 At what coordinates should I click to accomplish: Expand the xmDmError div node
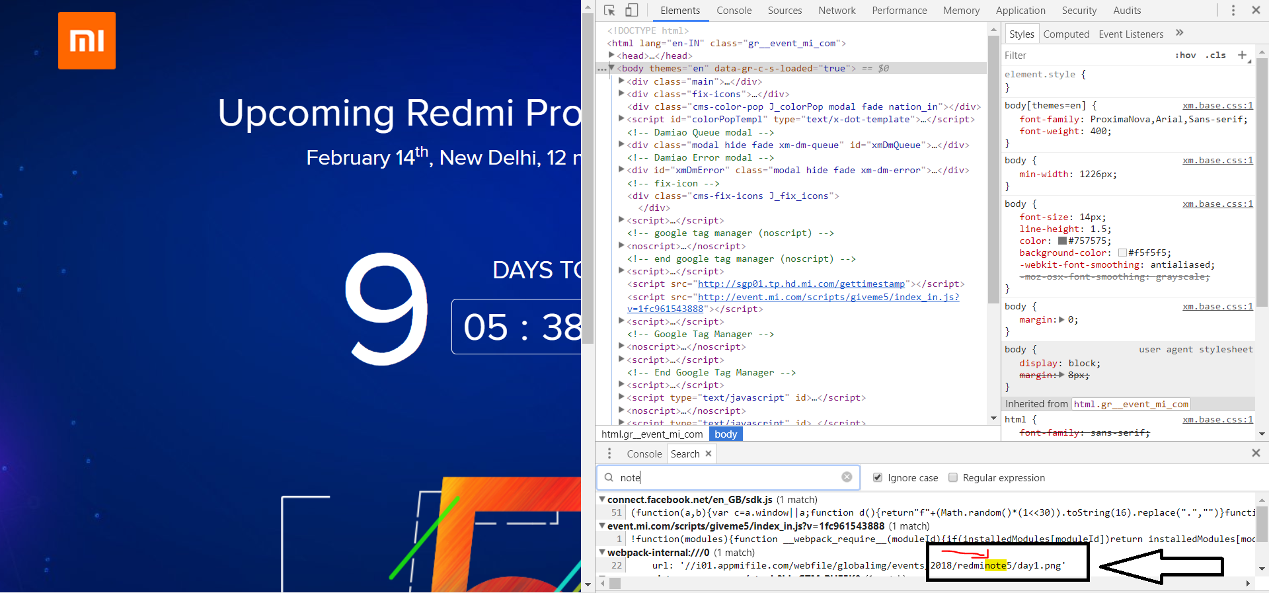621,169
